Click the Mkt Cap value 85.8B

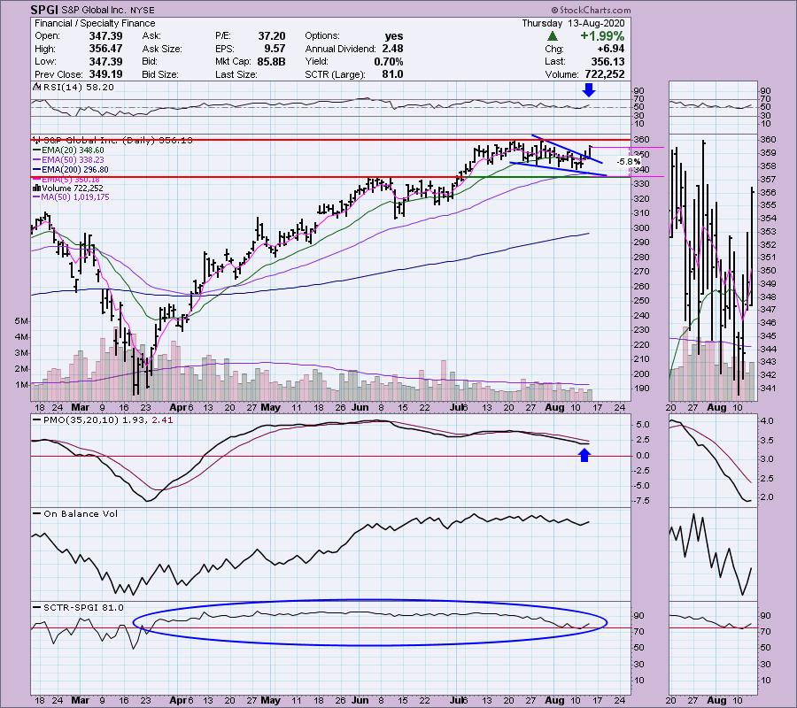272,61
